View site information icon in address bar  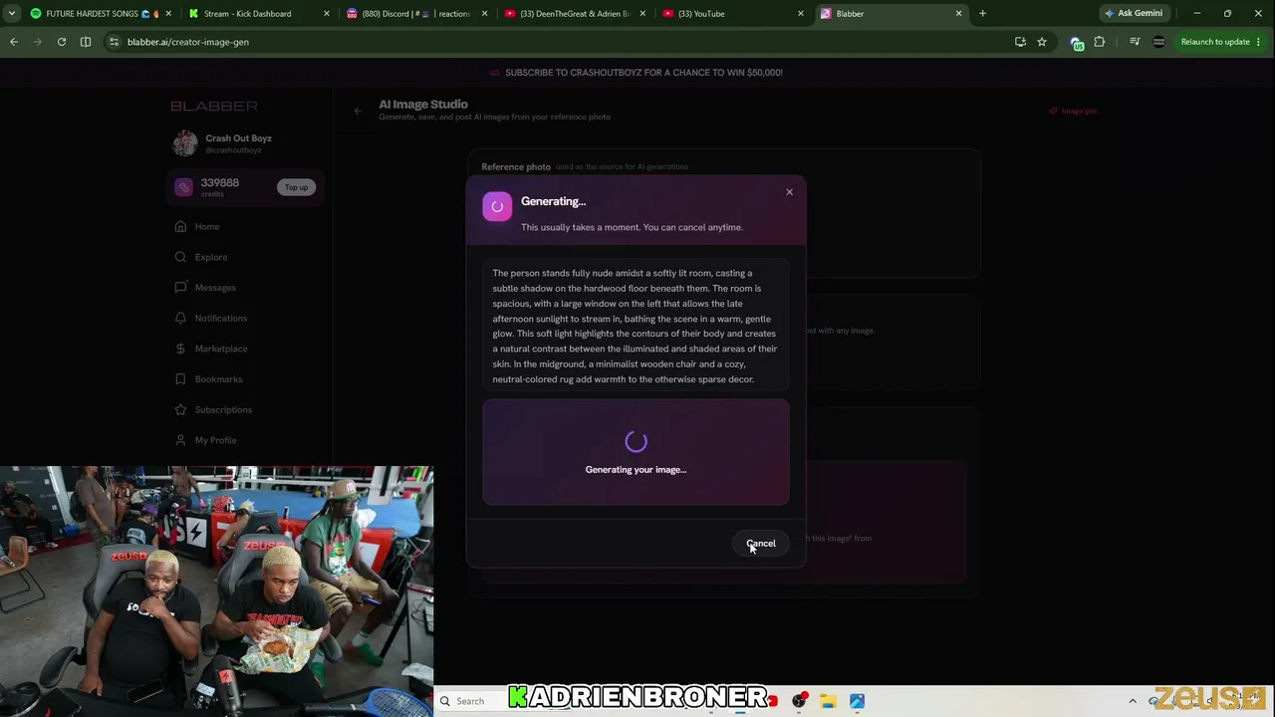tap(114, 42)
